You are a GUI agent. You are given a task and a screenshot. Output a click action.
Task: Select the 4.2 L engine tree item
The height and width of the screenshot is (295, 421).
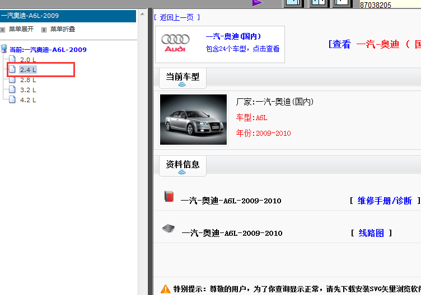(x=28, y=100)
